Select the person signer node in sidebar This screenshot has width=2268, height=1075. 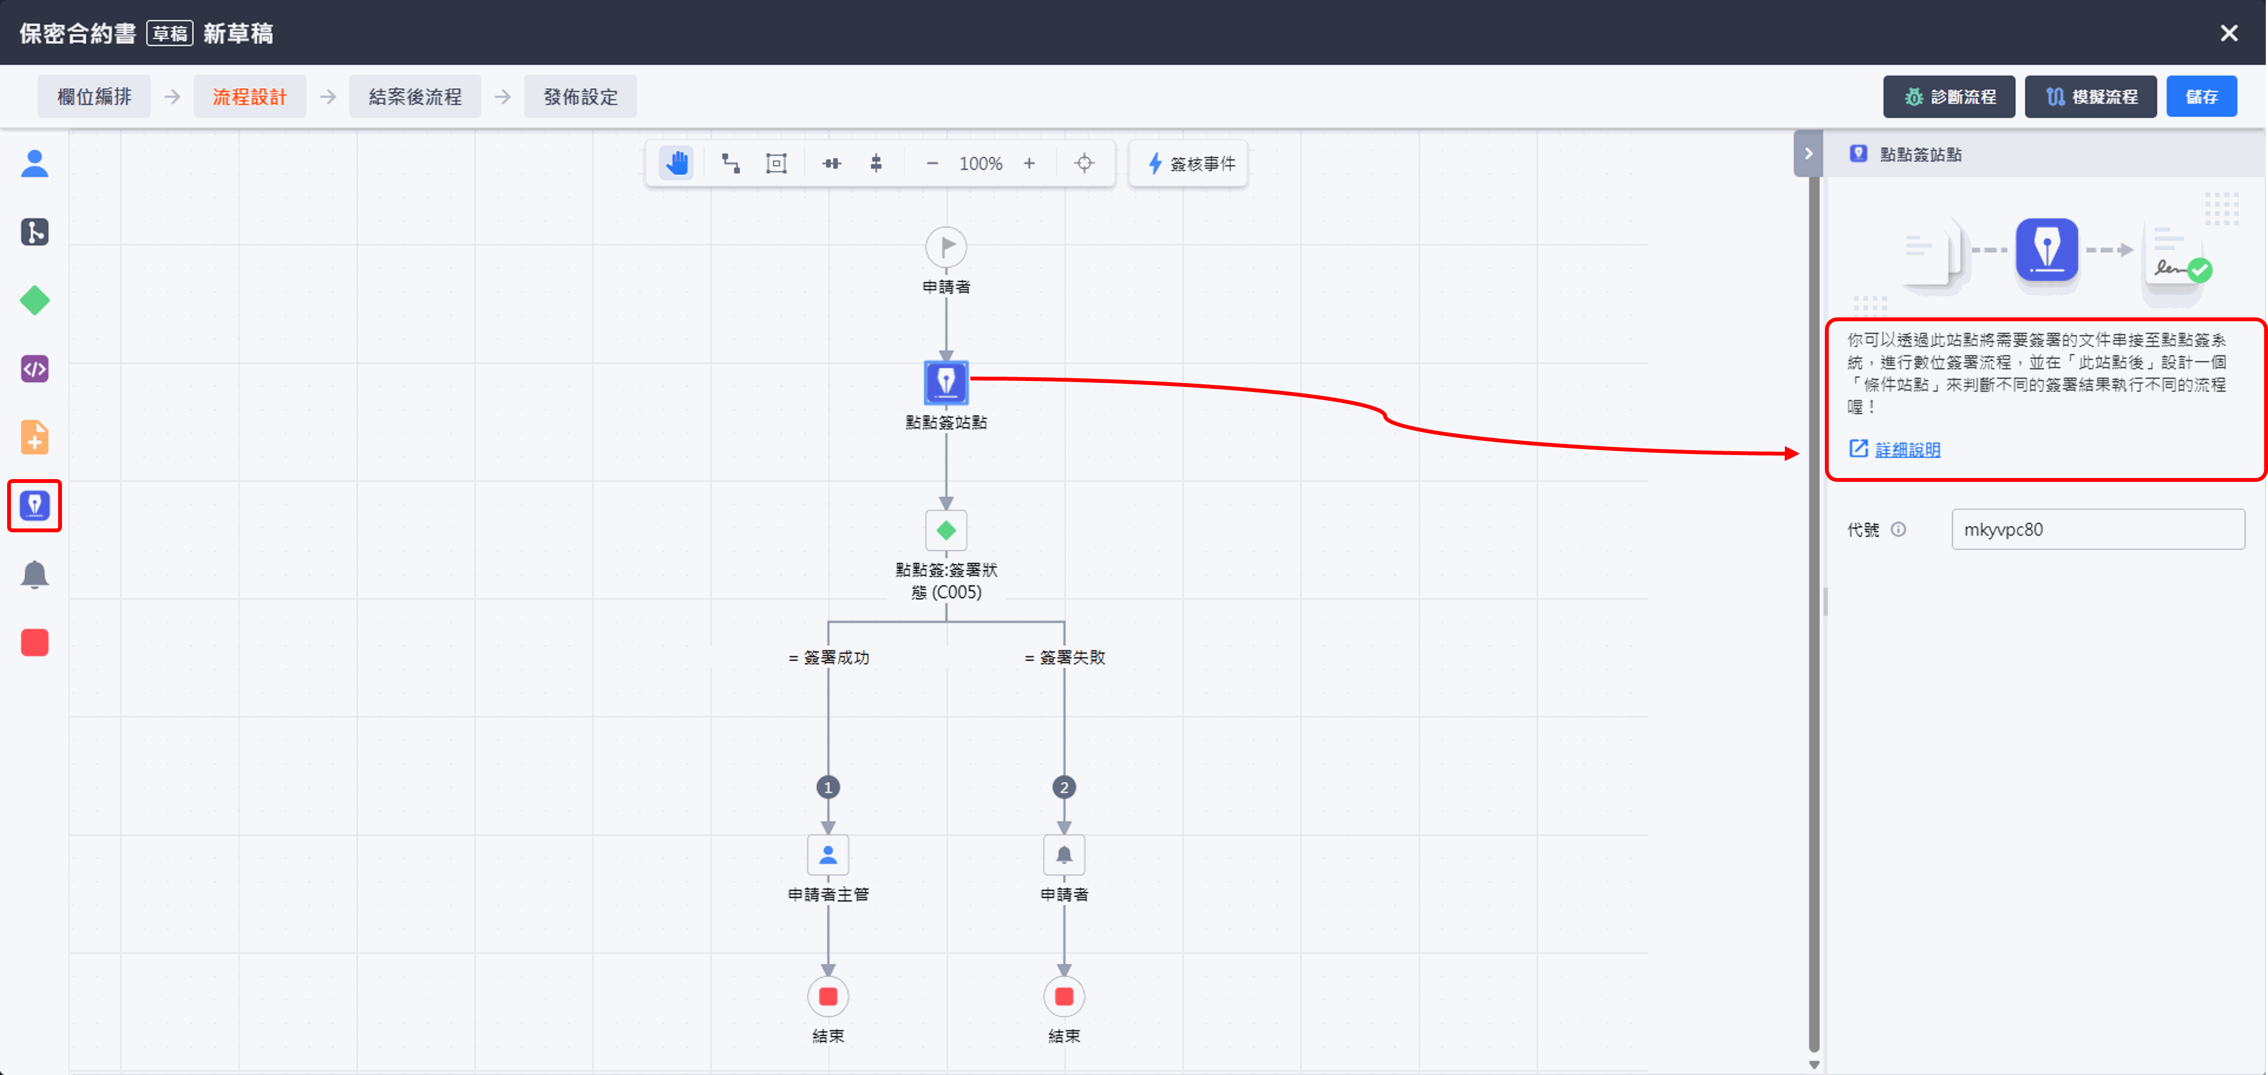pos(35,164)
